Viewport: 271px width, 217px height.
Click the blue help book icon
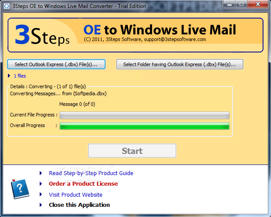tap(20, 189)
